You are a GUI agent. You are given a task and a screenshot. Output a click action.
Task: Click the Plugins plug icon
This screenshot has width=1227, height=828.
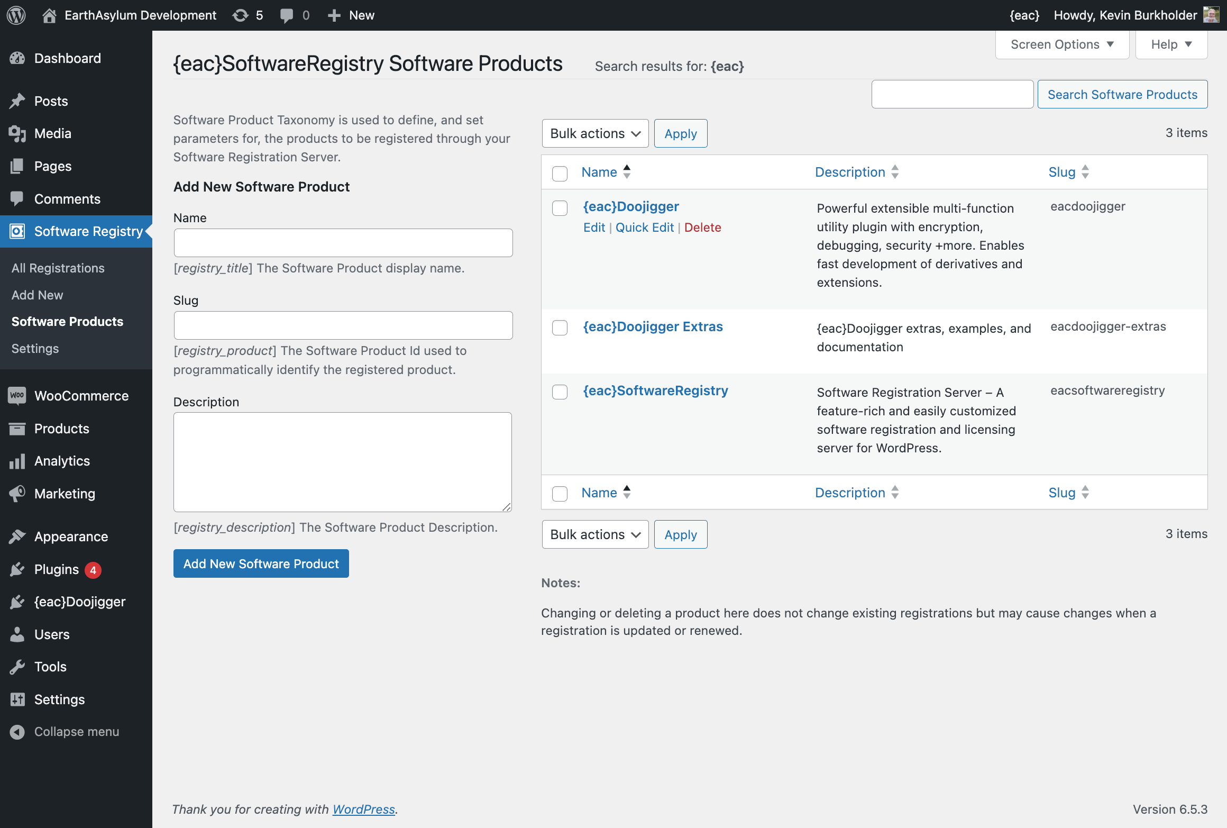tap(17, 569)
